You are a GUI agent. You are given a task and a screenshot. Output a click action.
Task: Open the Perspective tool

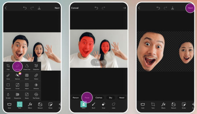tap(18, 96)
